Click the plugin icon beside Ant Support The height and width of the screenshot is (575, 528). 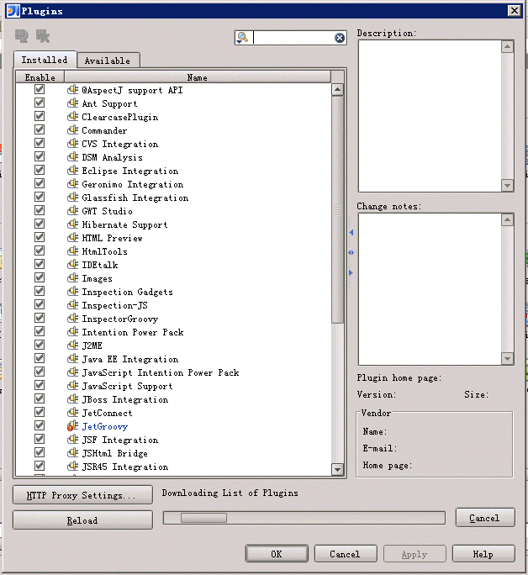click(72, 103)
